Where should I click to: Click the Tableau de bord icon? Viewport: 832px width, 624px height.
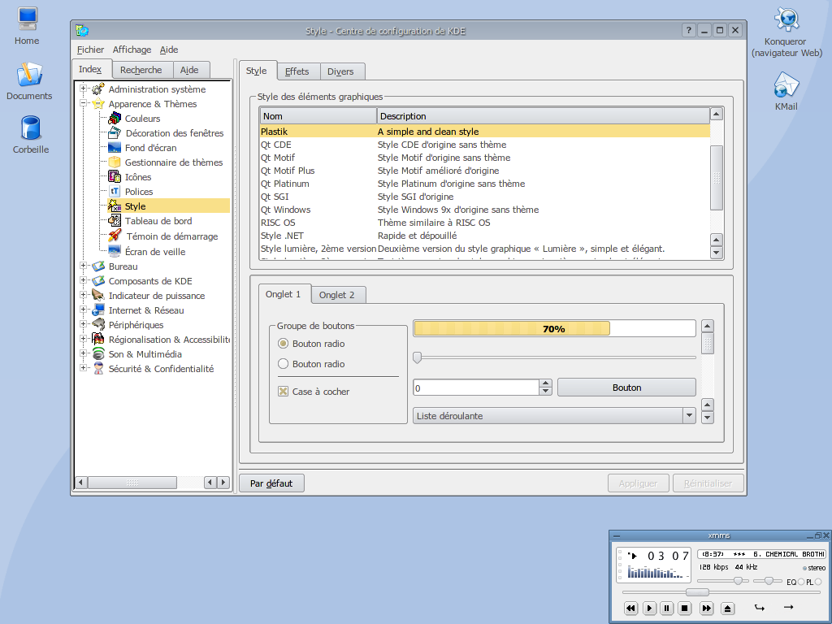coord(114,221)
